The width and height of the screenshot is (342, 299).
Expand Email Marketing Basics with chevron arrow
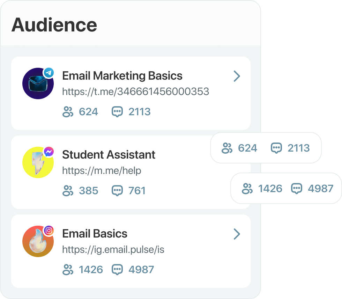(237, 76)
